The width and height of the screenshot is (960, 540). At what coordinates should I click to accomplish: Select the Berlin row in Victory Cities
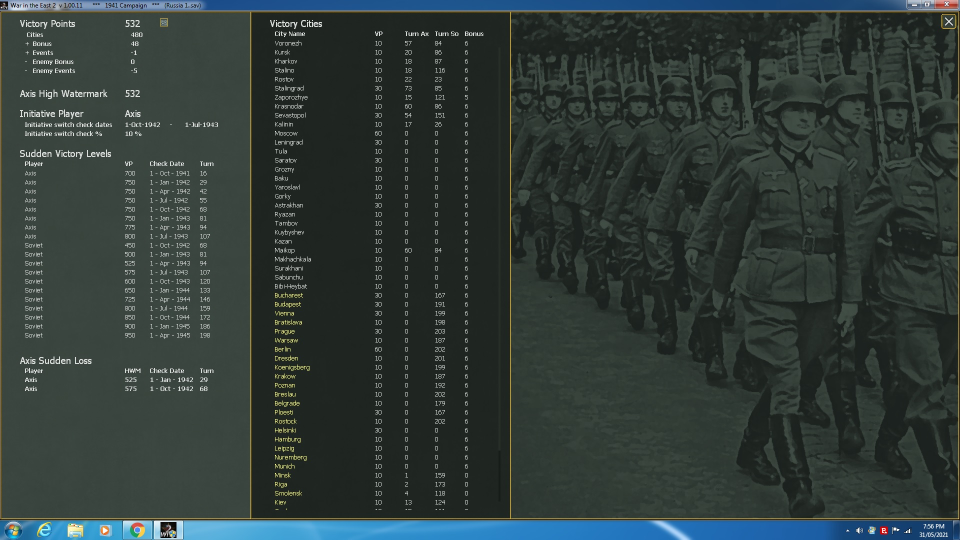(x=282, y=349)
